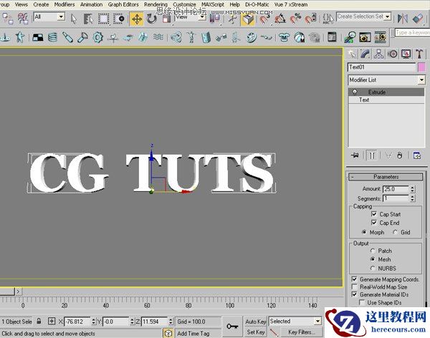
Task: Toggle the 3D Snaps magnet button
Action: coord(264,19)
